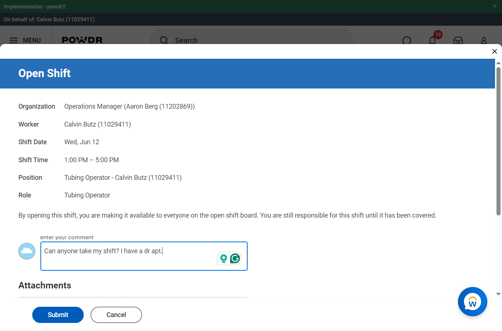Click into the comment text box
Viewport: 502px width, 331px height.
pos(144,256)
